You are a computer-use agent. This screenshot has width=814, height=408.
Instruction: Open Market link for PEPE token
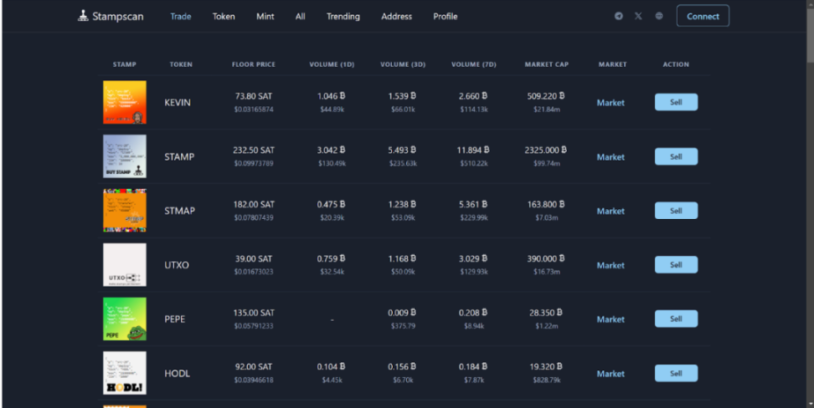click(x=610, y=319)
